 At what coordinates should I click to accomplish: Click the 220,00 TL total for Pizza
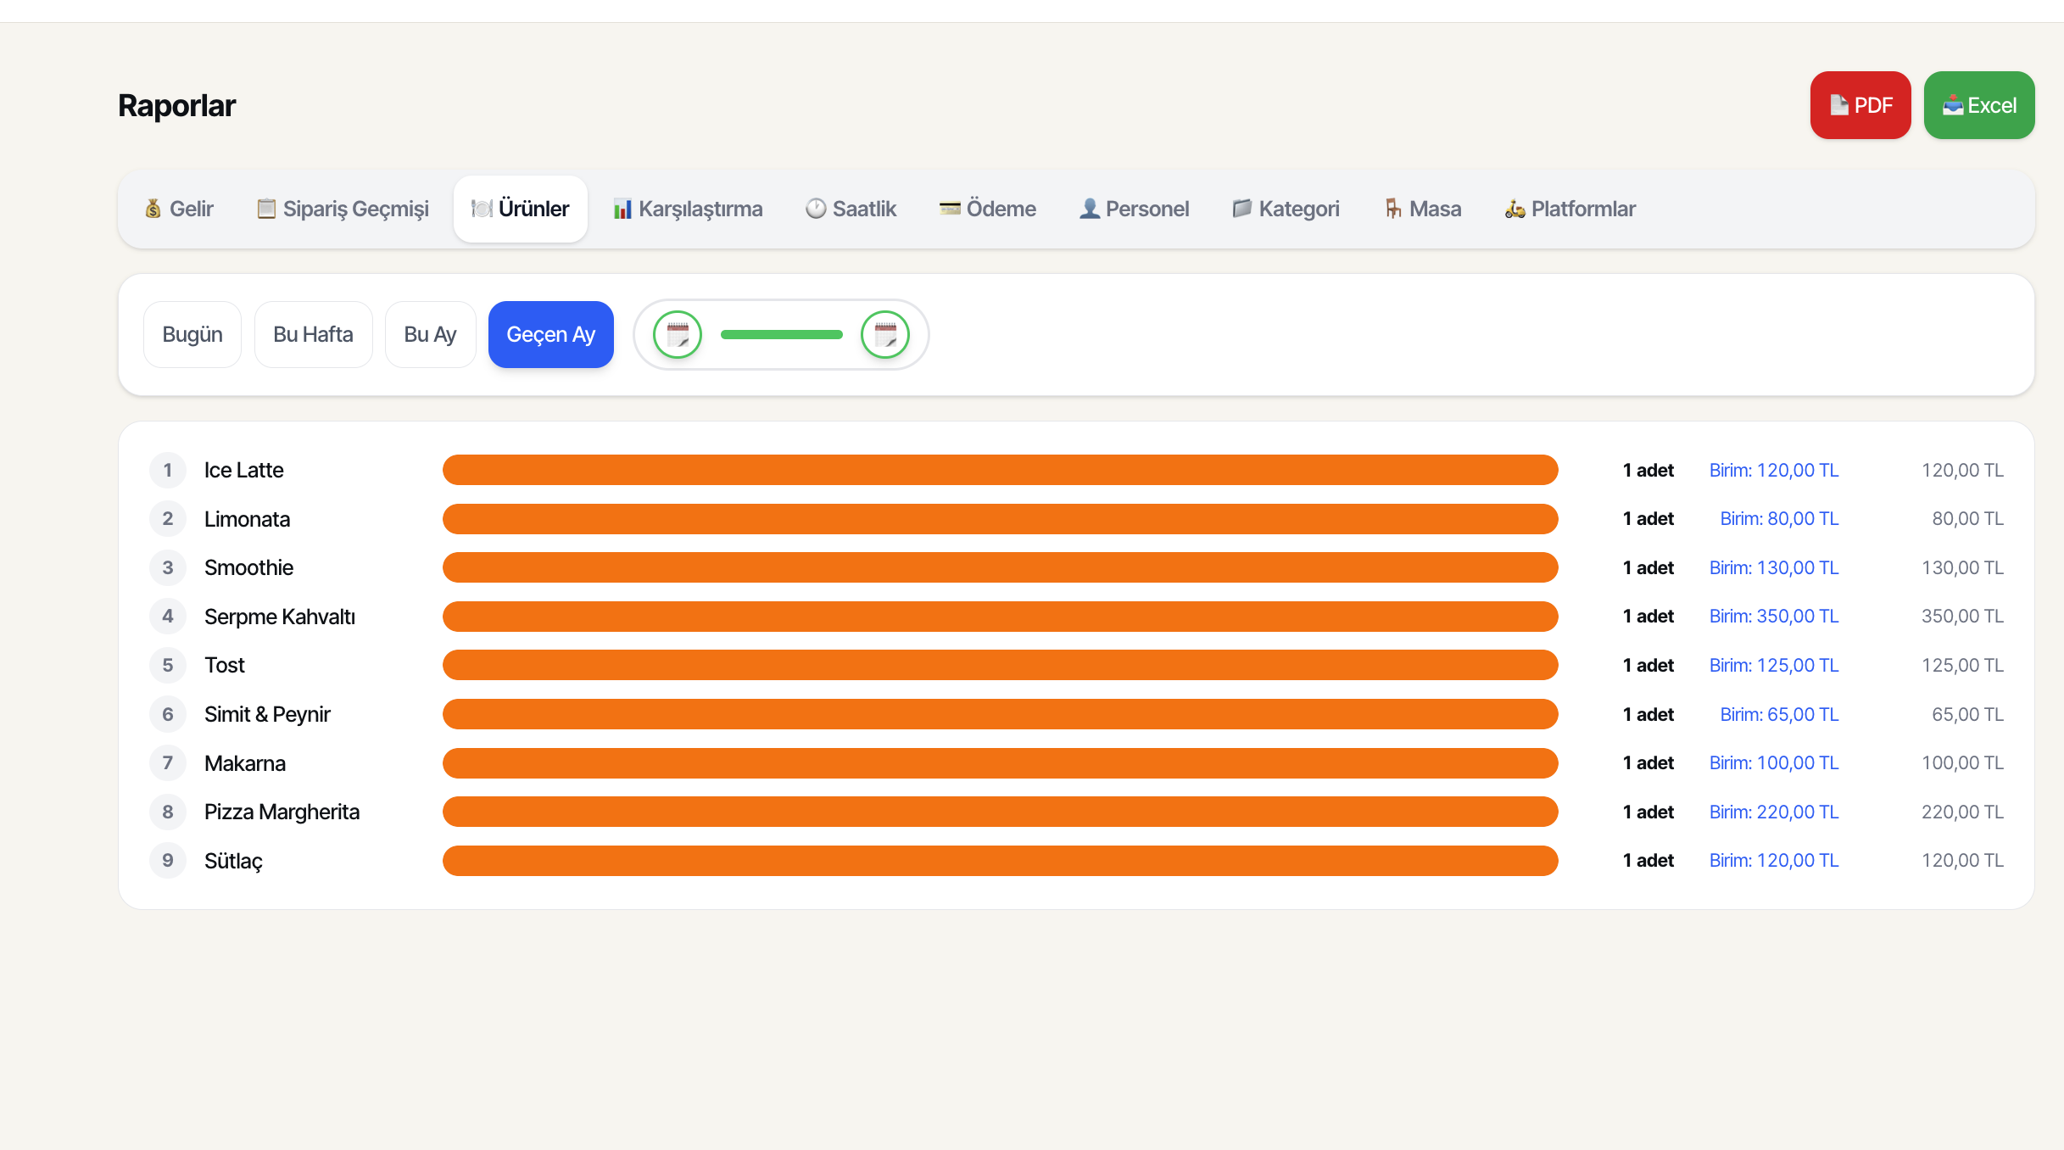pyautogui.click(x=1962, y=812)
